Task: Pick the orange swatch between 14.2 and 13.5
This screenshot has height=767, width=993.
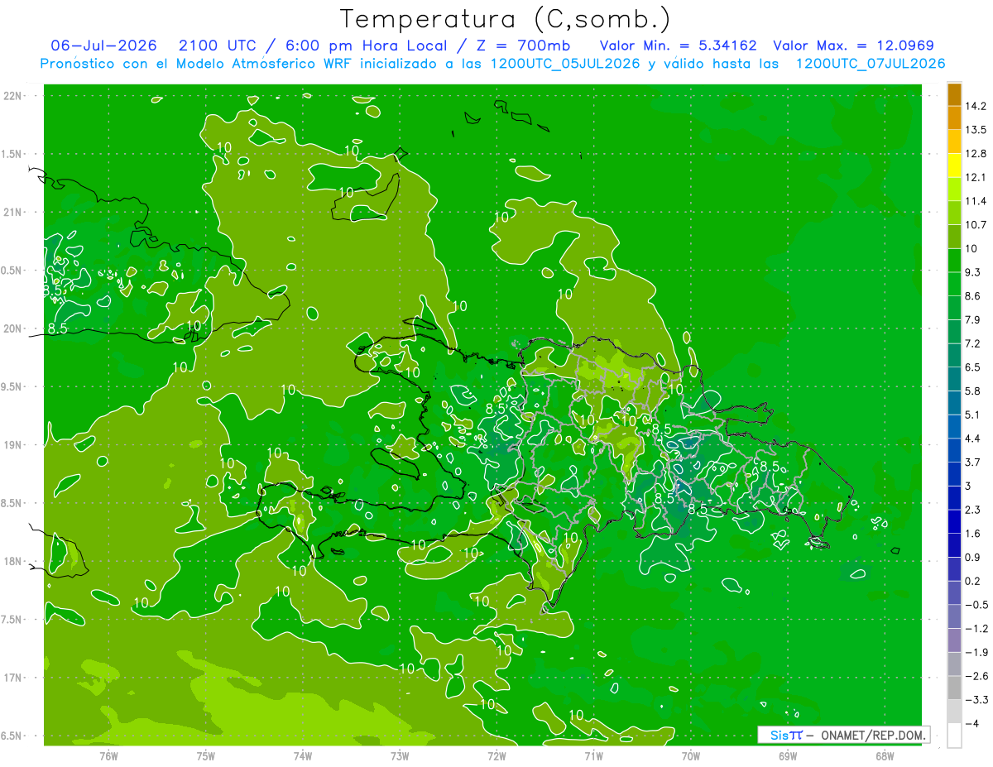Action: click(x=954, y=118)
